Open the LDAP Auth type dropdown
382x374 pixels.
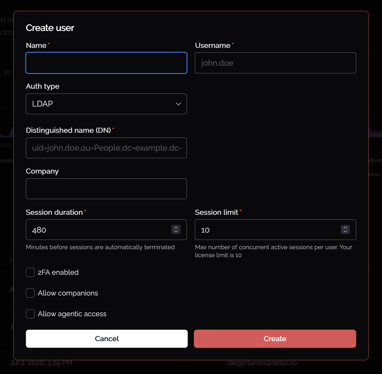point(106,104)
